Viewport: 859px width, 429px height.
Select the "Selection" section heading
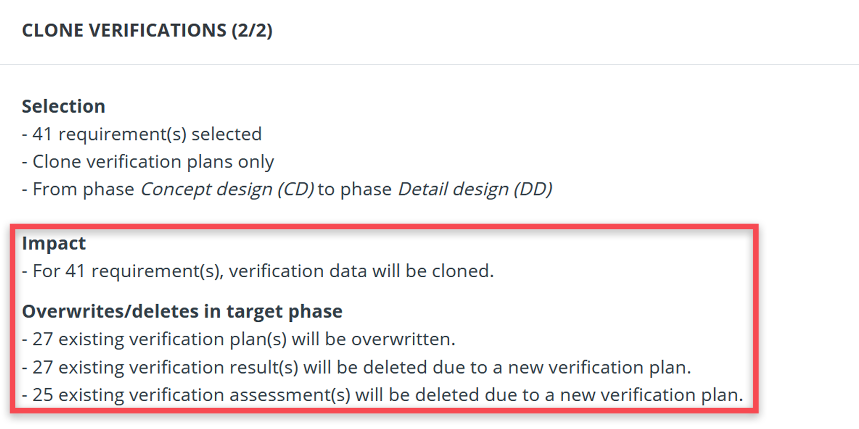pyautogui.click(x=63, y=106)
